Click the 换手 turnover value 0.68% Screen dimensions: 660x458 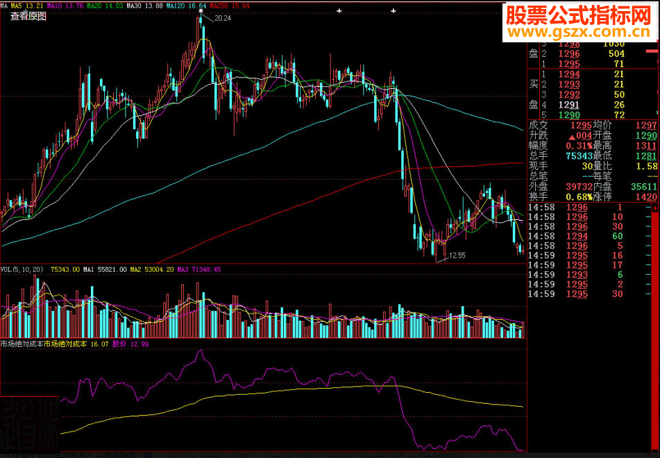pos(579,197)
